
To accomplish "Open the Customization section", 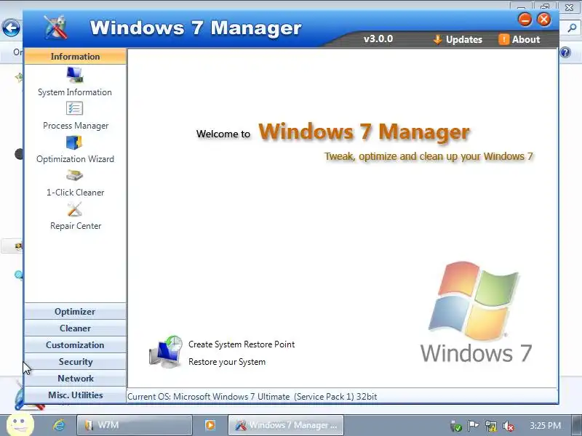I will click(76, 344).
